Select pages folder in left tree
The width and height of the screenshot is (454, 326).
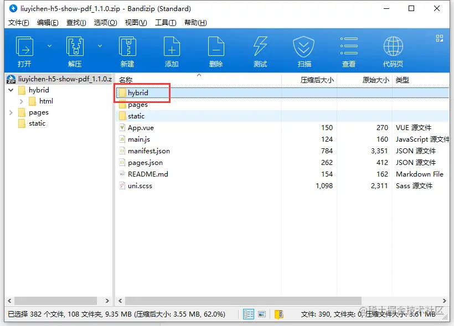33,112
